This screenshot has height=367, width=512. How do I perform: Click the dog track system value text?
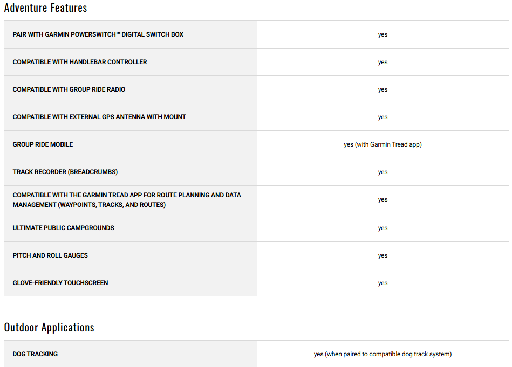383,354
